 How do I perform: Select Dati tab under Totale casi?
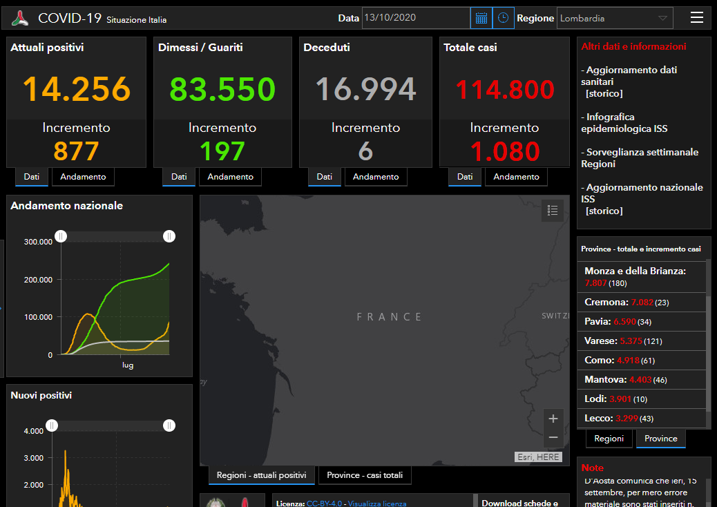pyautogui.click(x=465, y=177)
